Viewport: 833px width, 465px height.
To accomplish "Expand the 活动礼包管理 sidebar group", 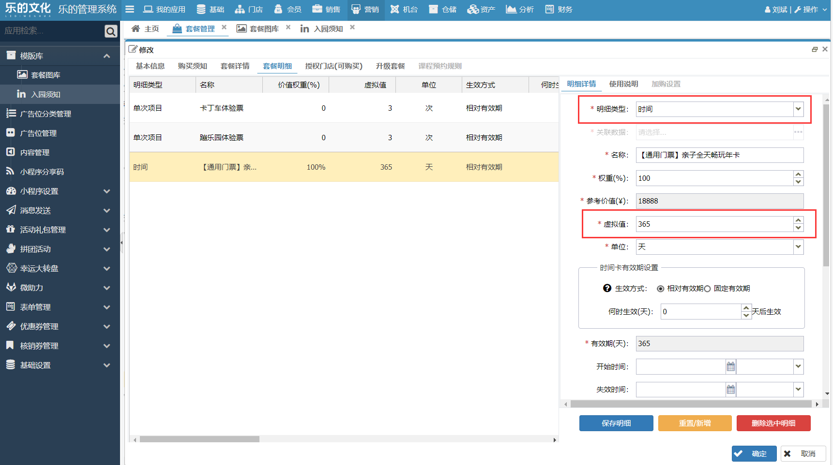I will pos(60,230).
